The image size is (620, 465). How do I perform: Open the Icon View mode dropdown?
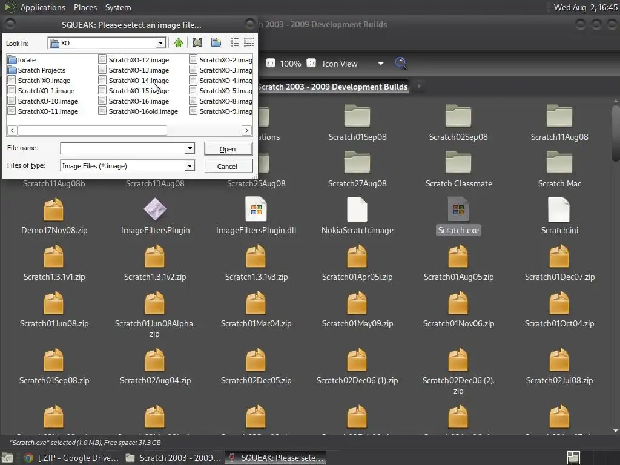[x=353, y=64]
